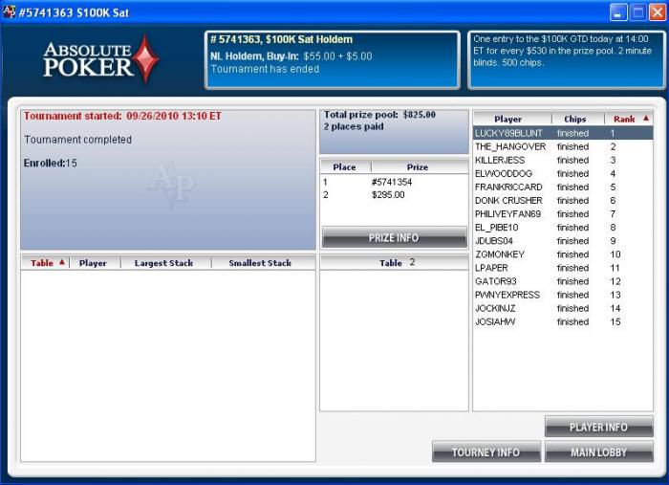Select player EL_PIBE10
This screenshot has width=669, height=485.
563,228
